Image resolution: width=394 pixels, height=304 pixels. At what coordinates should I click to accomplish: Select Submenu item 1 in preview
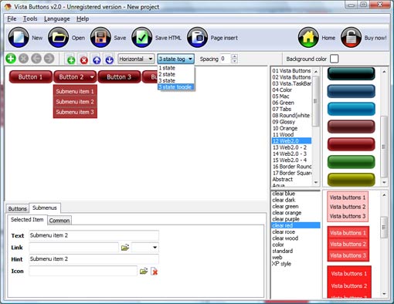(x=75, y=91)
